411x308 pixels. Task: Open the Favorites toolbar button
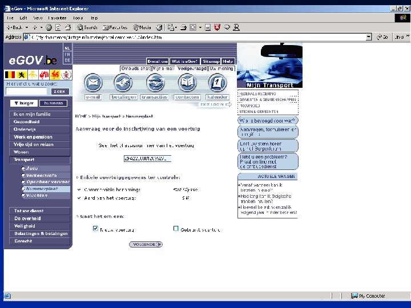pyautogui.click(x=115, y=27)
